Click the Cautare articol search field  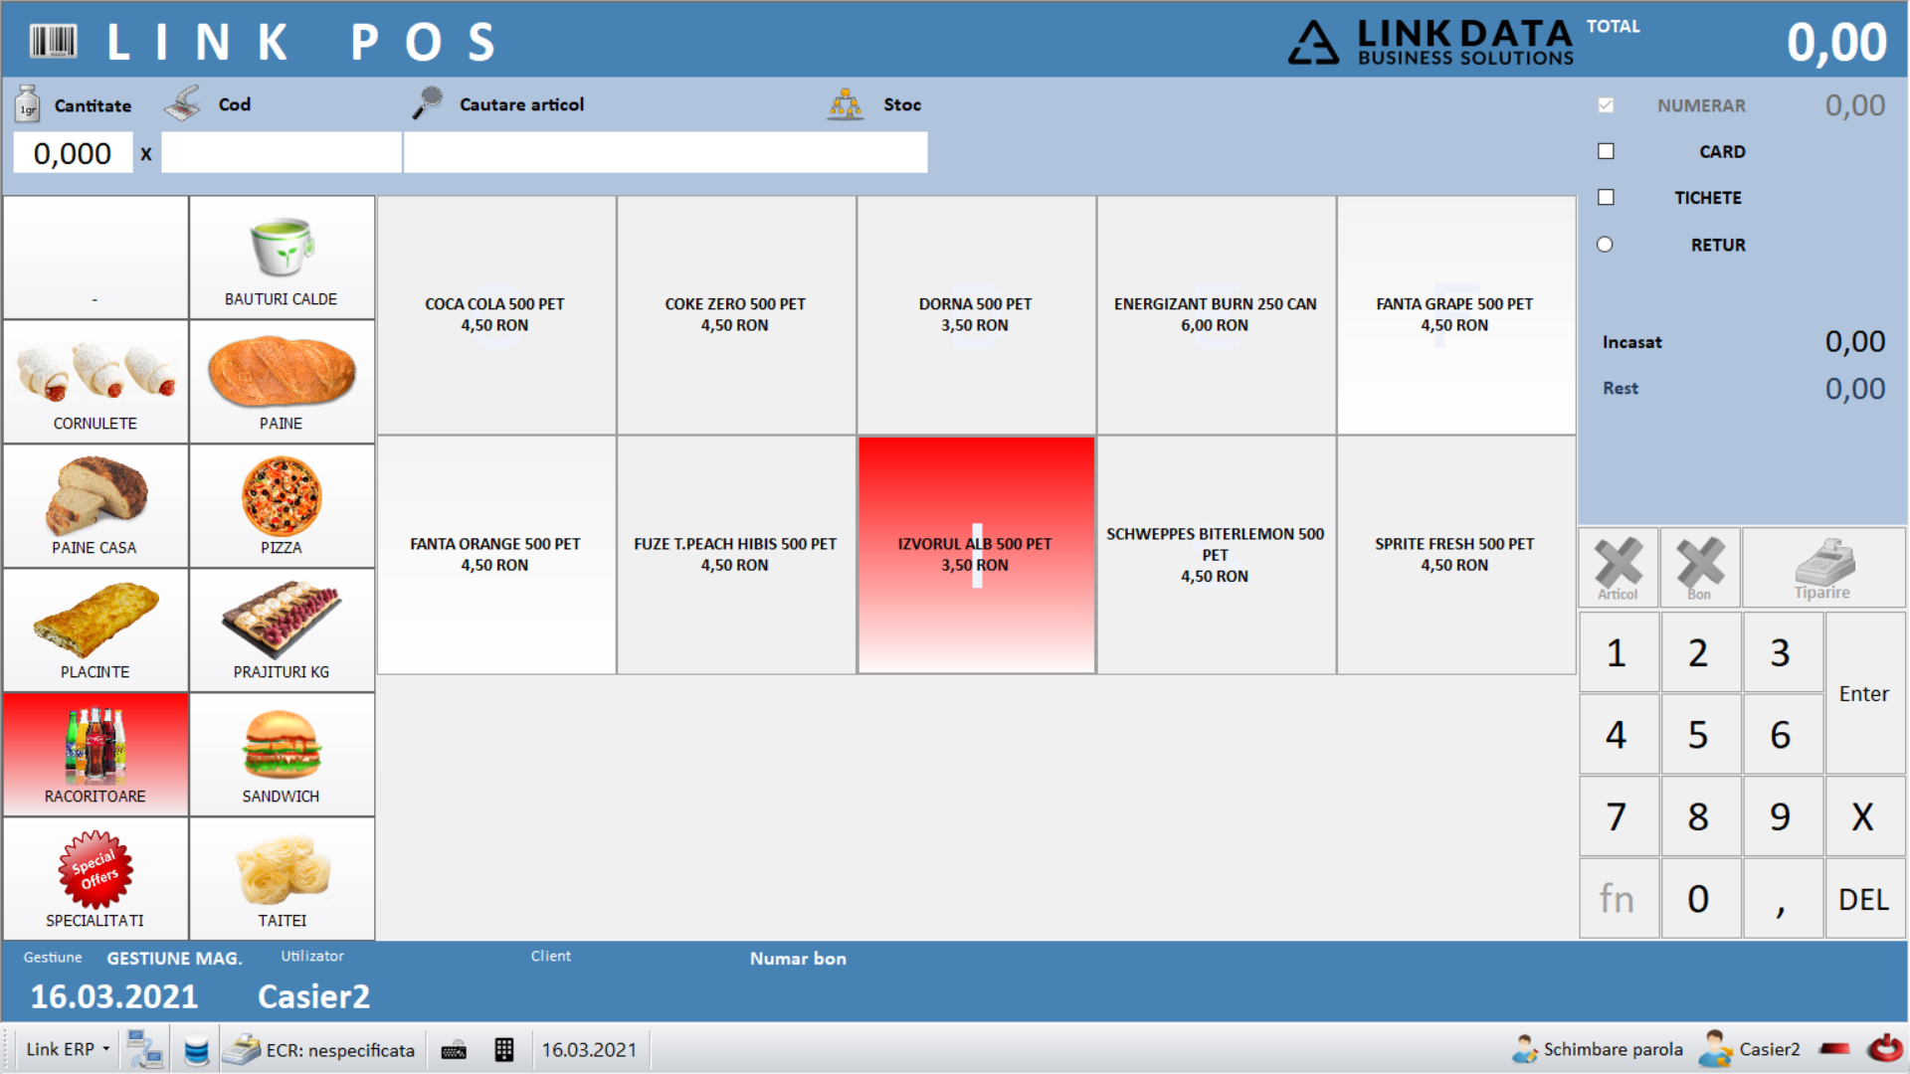pyautogui.click(x=666, y=153)
